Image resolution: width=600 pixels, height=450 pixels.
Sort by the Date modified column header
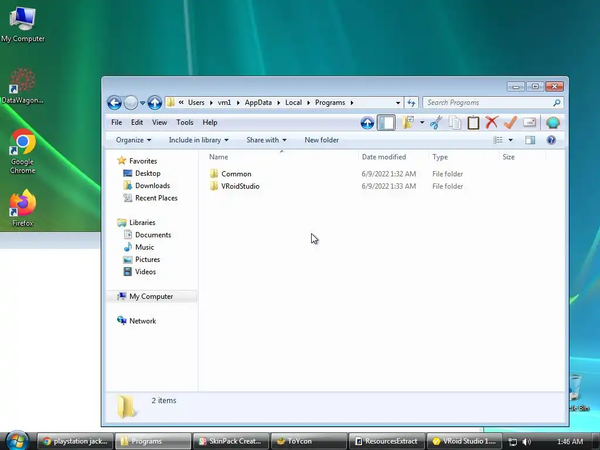[x=394, y=157]
